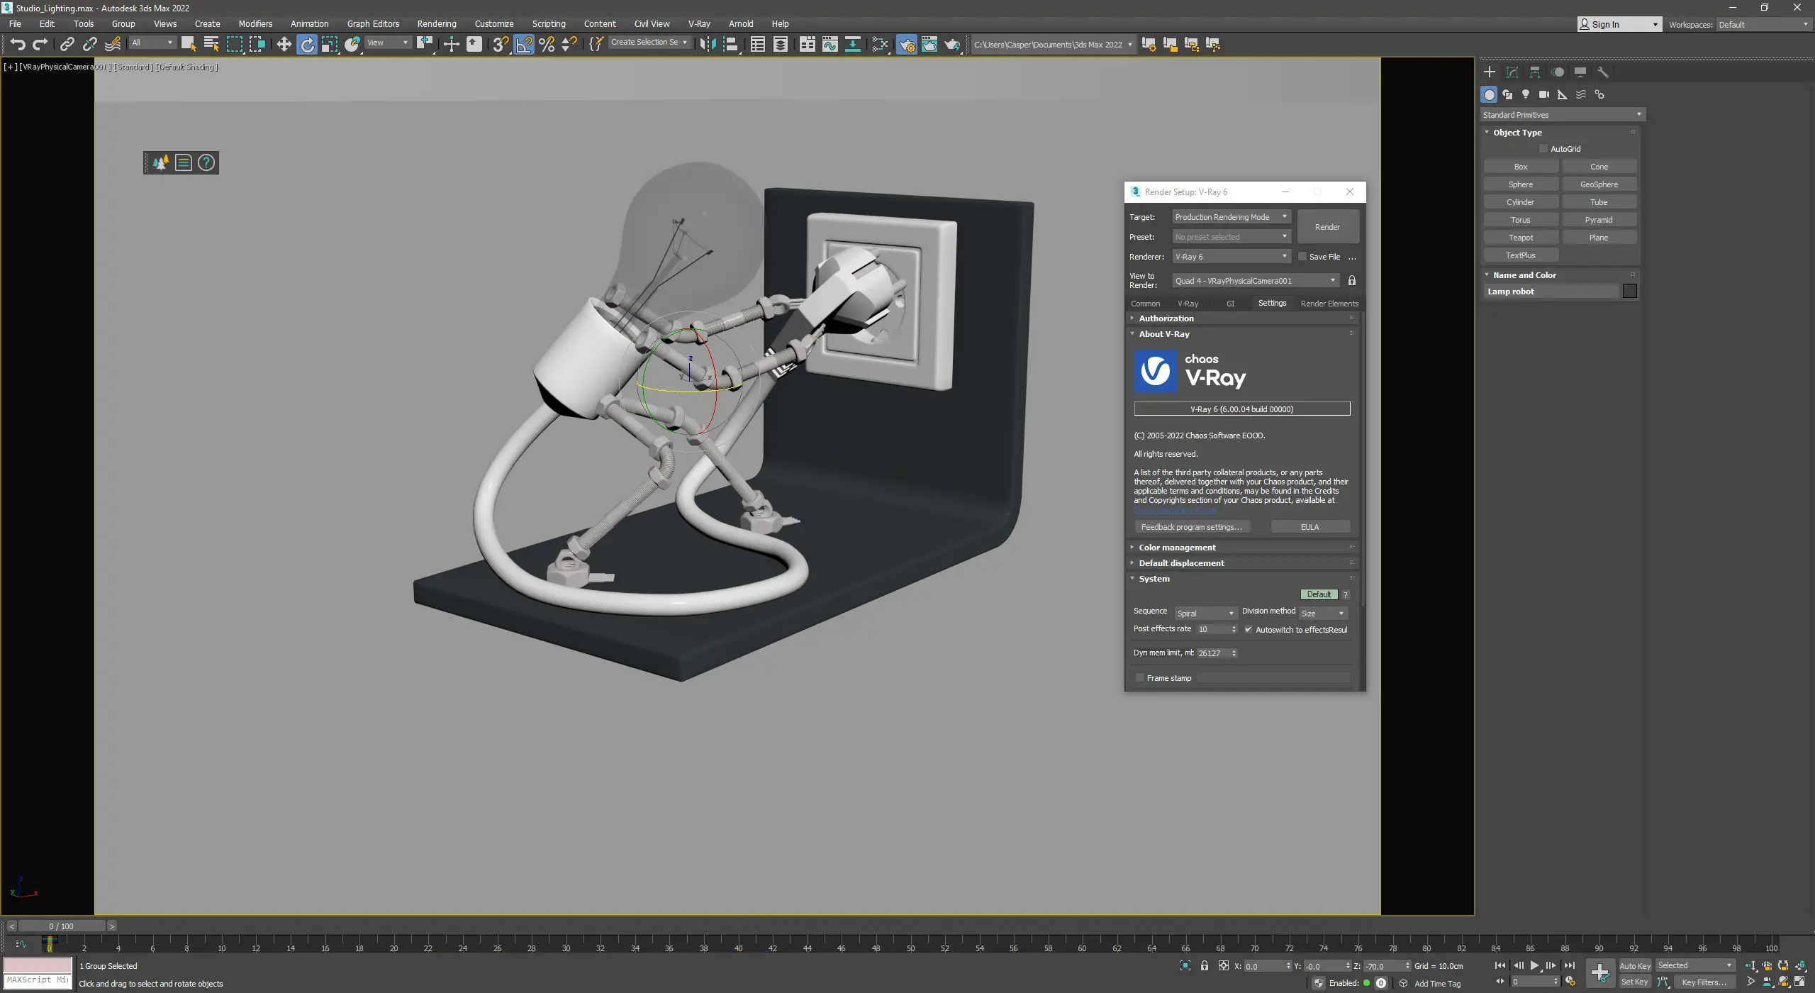The width and height of the screenshot is (1815, 993).
Task: Open the Utilities panel wrench icon
Action: point(1603,72)
